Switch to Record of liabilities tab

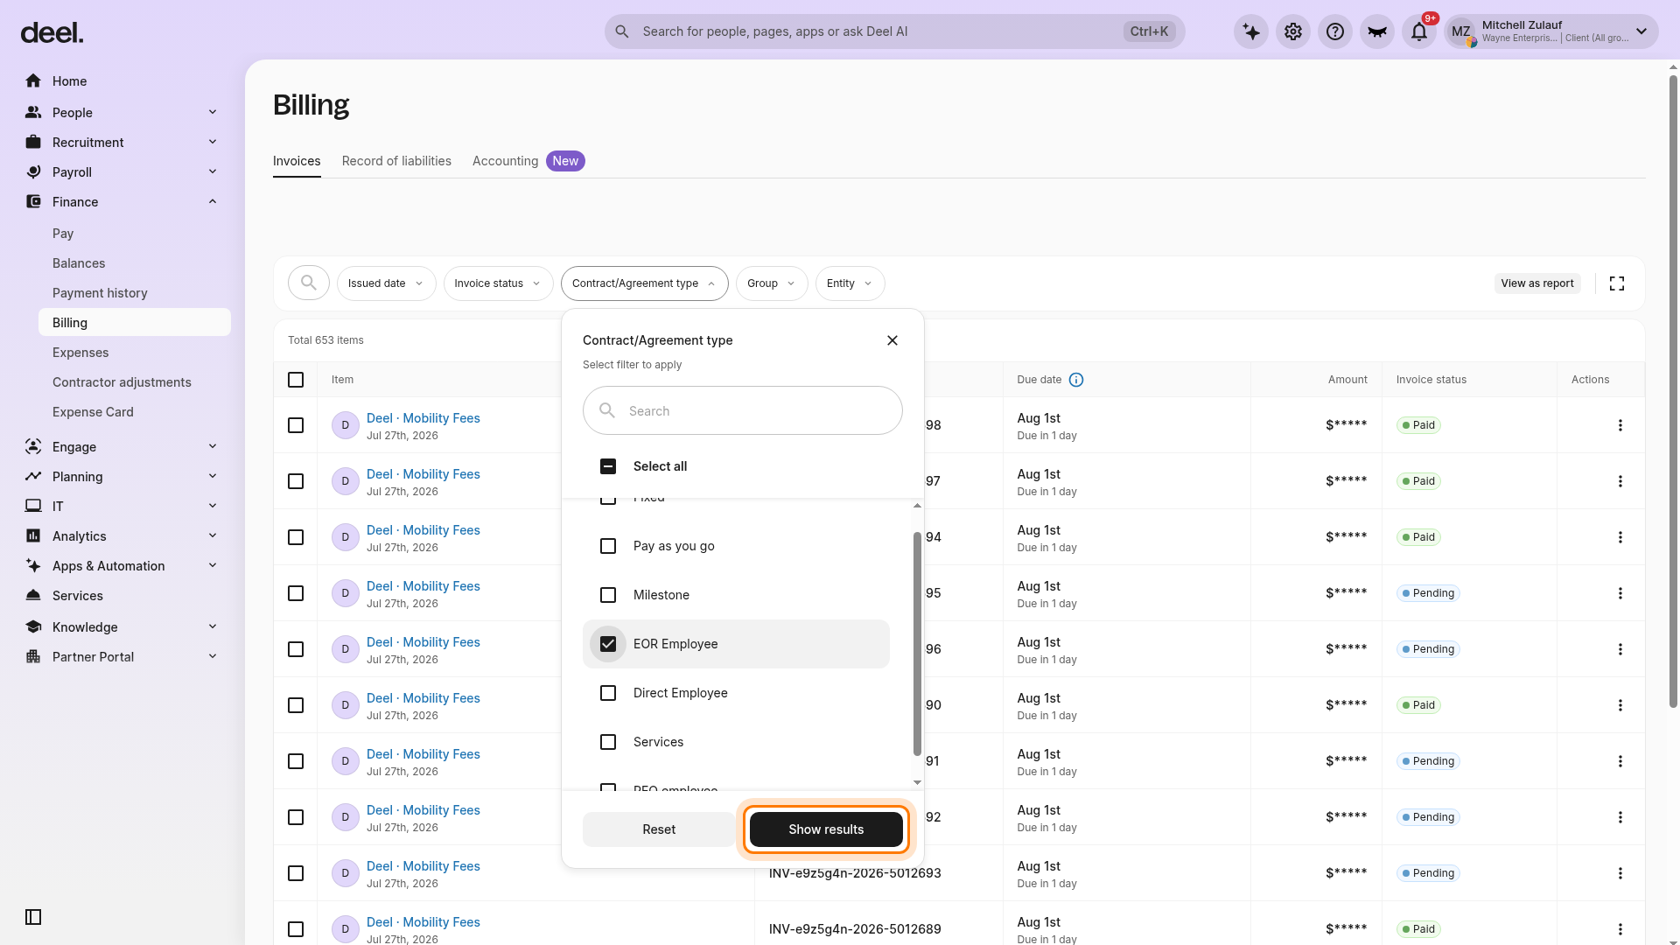[x=396, y=161]
